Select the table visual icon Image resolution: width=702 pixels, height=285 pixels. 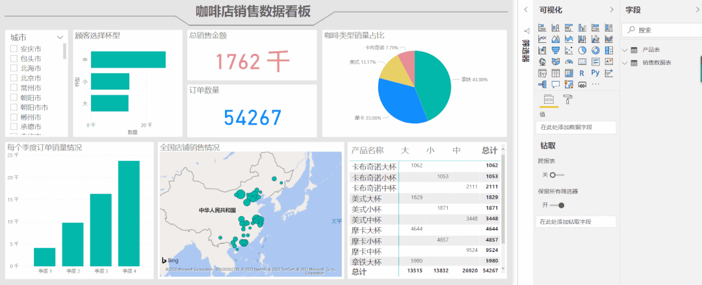[x=556, y=73]
